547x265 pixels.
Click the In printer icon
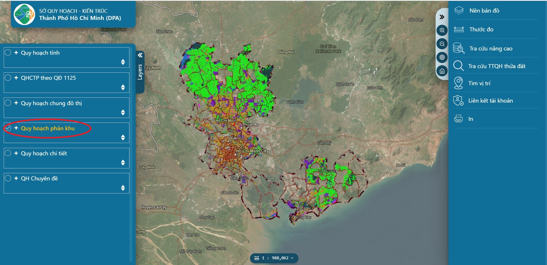pyautogui.click(x=458, y=119)
